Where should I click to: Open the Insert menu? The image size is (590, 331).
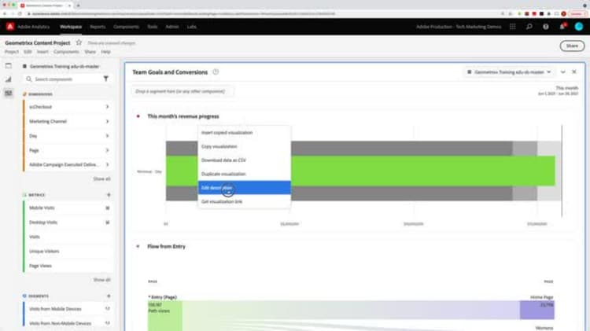(x=42, y=52)
